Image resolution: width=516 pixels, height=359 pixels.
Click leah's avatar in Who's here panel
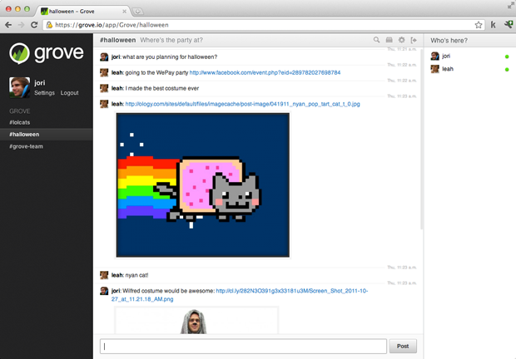tap(434, 69)
